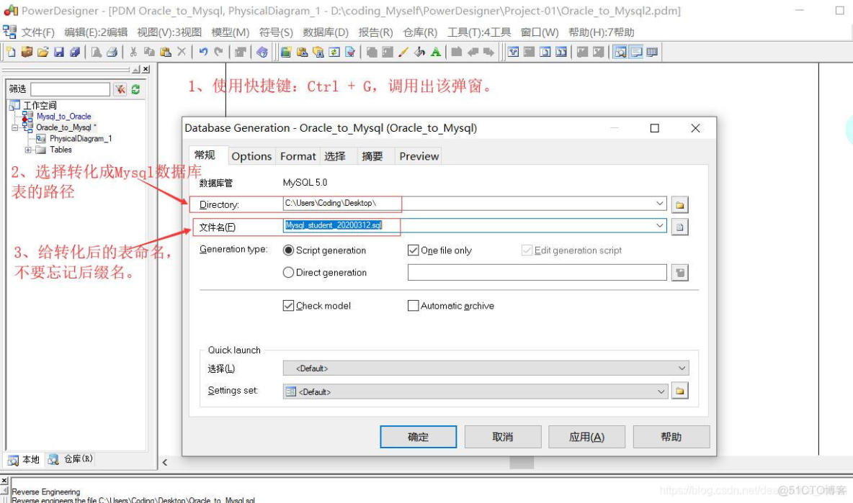The height and width of the screenshot is (503, 853).
Task: Open the 模型(M) menu
Action: tap(230, 32)
